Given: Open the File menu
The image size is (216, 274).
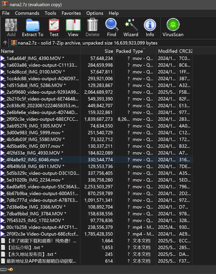Looking at the screenshot, I should click(x=6, y=13).
